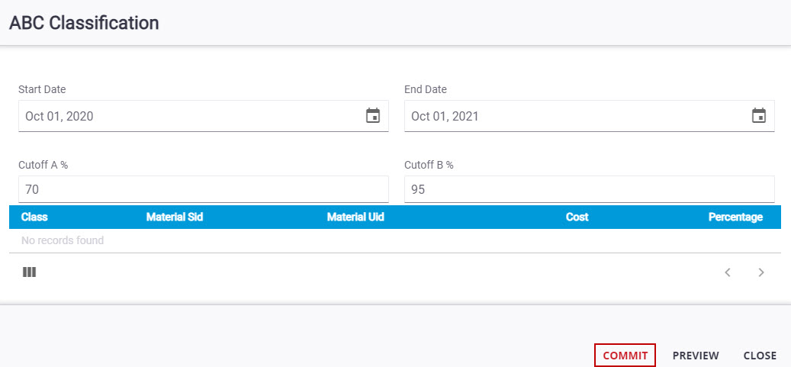Focus the Cutoff B % input
791x367 pixels.
[589, 189]
